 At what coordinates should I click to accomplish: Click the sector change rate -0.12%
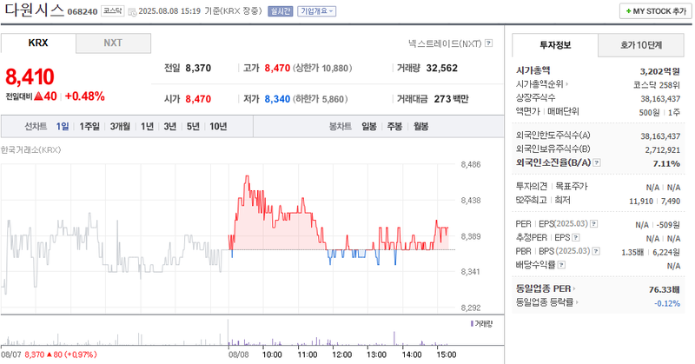(667, 303)
